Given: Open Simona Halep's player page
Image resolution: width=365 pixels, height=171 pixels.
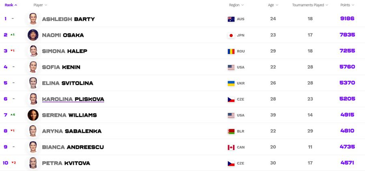Looking at the screenshot, I should [x=64, y=51].
